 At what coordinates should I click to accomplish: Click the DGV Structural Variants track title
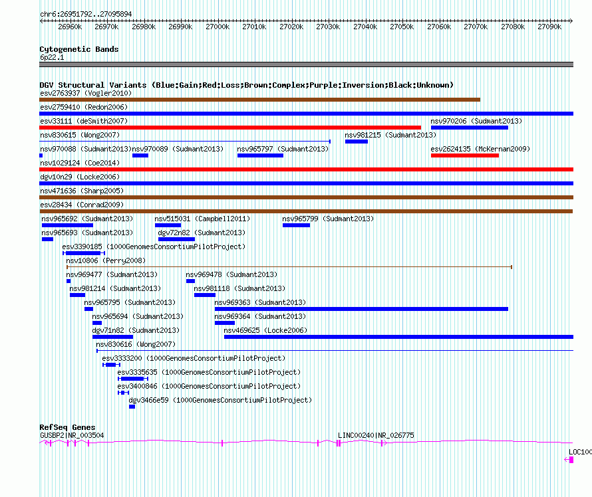coord(247,85)
